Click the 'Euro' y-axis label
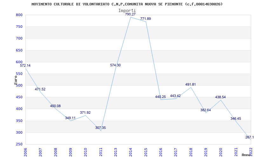The image size is (254, 158). click(x=16, y=80)
